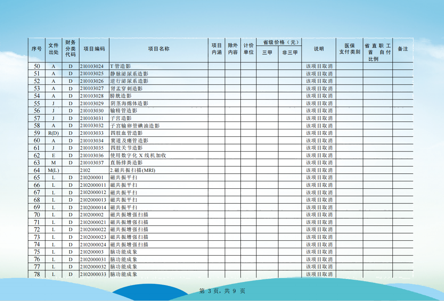Viewport: 444px width, 301px height.
Task: Select the item 子宫输卵管碘油造影
Action: click(135, 126)
